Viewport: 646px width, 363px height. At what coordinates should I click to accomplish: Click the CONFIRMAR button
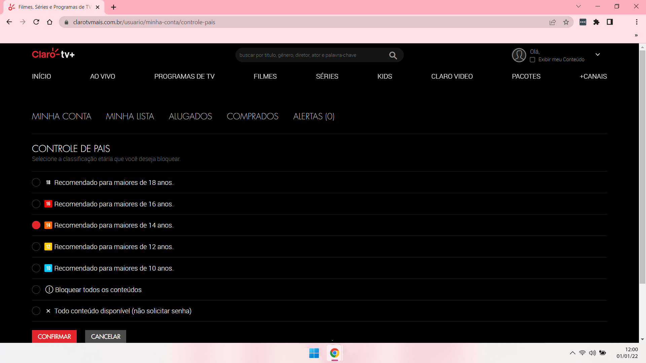click(54, 336)
